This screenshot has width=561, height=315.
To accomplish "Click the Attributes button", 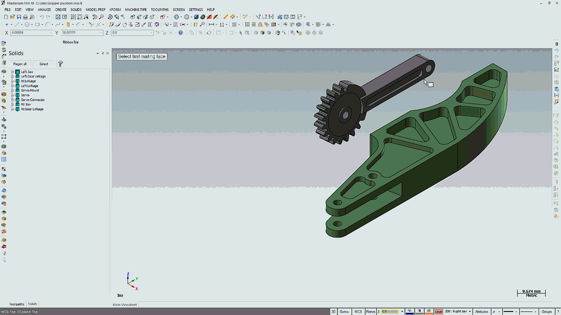I will pos(482,311).
